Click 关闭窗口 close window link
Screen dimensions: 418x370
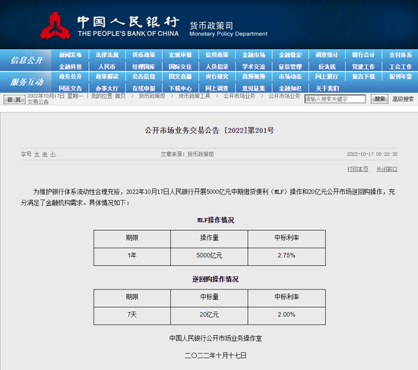[387, 169]
